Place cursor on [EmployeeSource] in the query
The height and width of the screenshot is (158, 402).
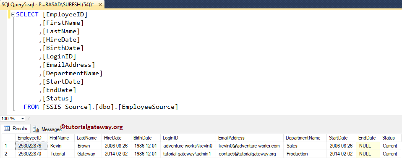click(148, 107)
